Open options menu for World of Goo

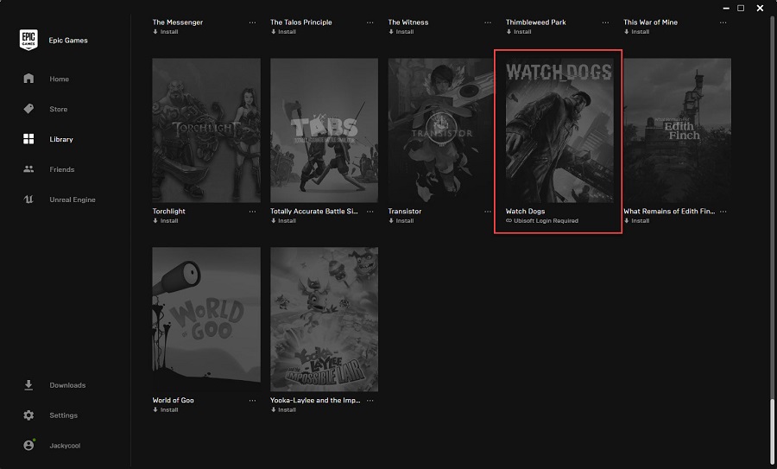[x=253, y=400]
